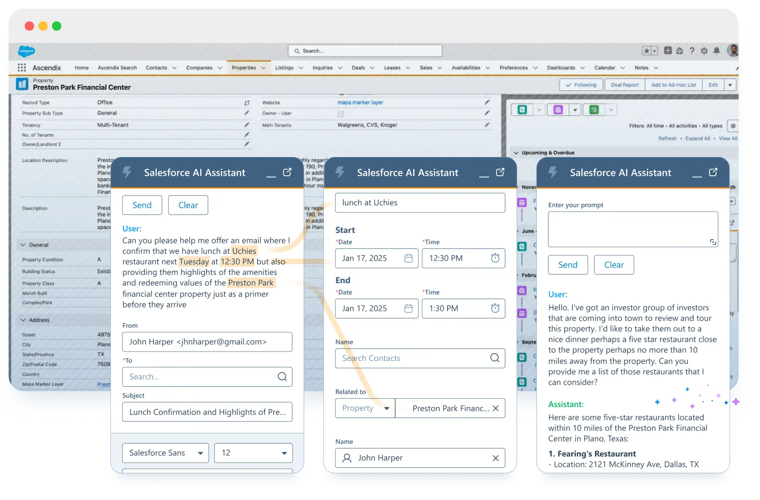The height and width of the screenshot is (500, 760).
Task: Click the Enter your prompt text area
Action: (x=633, y=230)
